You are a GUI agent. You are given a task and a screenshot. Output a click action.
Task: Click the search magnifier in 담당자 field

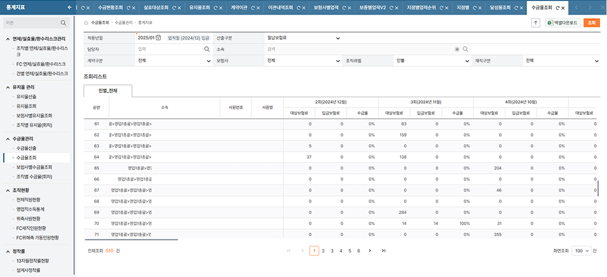coord(207,49)
